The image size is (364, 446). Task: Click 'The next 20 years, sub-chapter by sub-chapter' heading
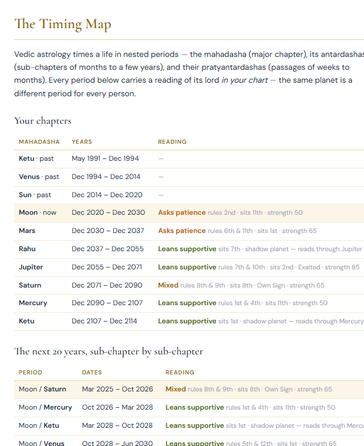coord(109,352)
